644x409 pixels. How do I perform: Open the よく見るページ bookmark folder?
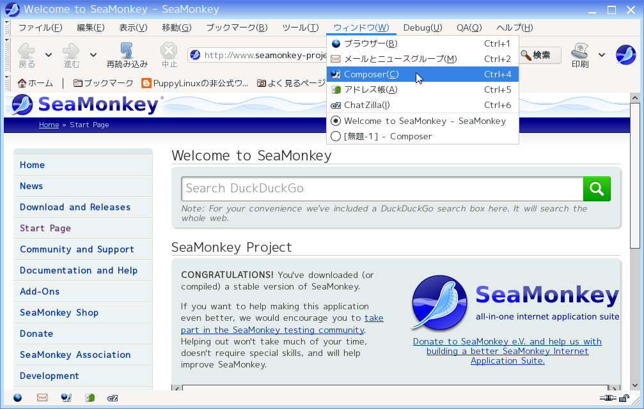pos(292,83)
